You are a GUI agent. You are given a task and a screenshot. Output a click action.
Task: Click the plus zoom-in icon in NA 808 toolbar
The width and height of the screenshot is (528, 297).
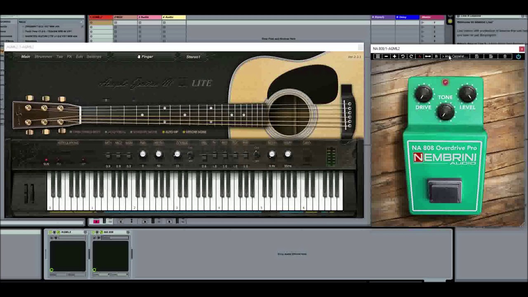click(394, 57)
